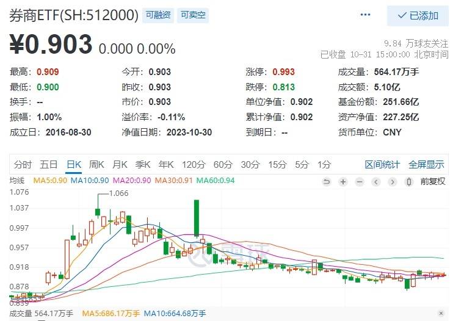Select the 月K monthly chart tab

120,164
